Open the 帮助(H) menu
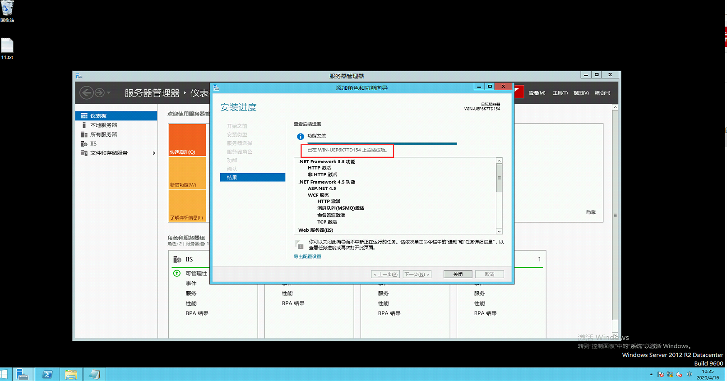The width and height of the screenshot is (727, 381). click(x=602, y=93)
